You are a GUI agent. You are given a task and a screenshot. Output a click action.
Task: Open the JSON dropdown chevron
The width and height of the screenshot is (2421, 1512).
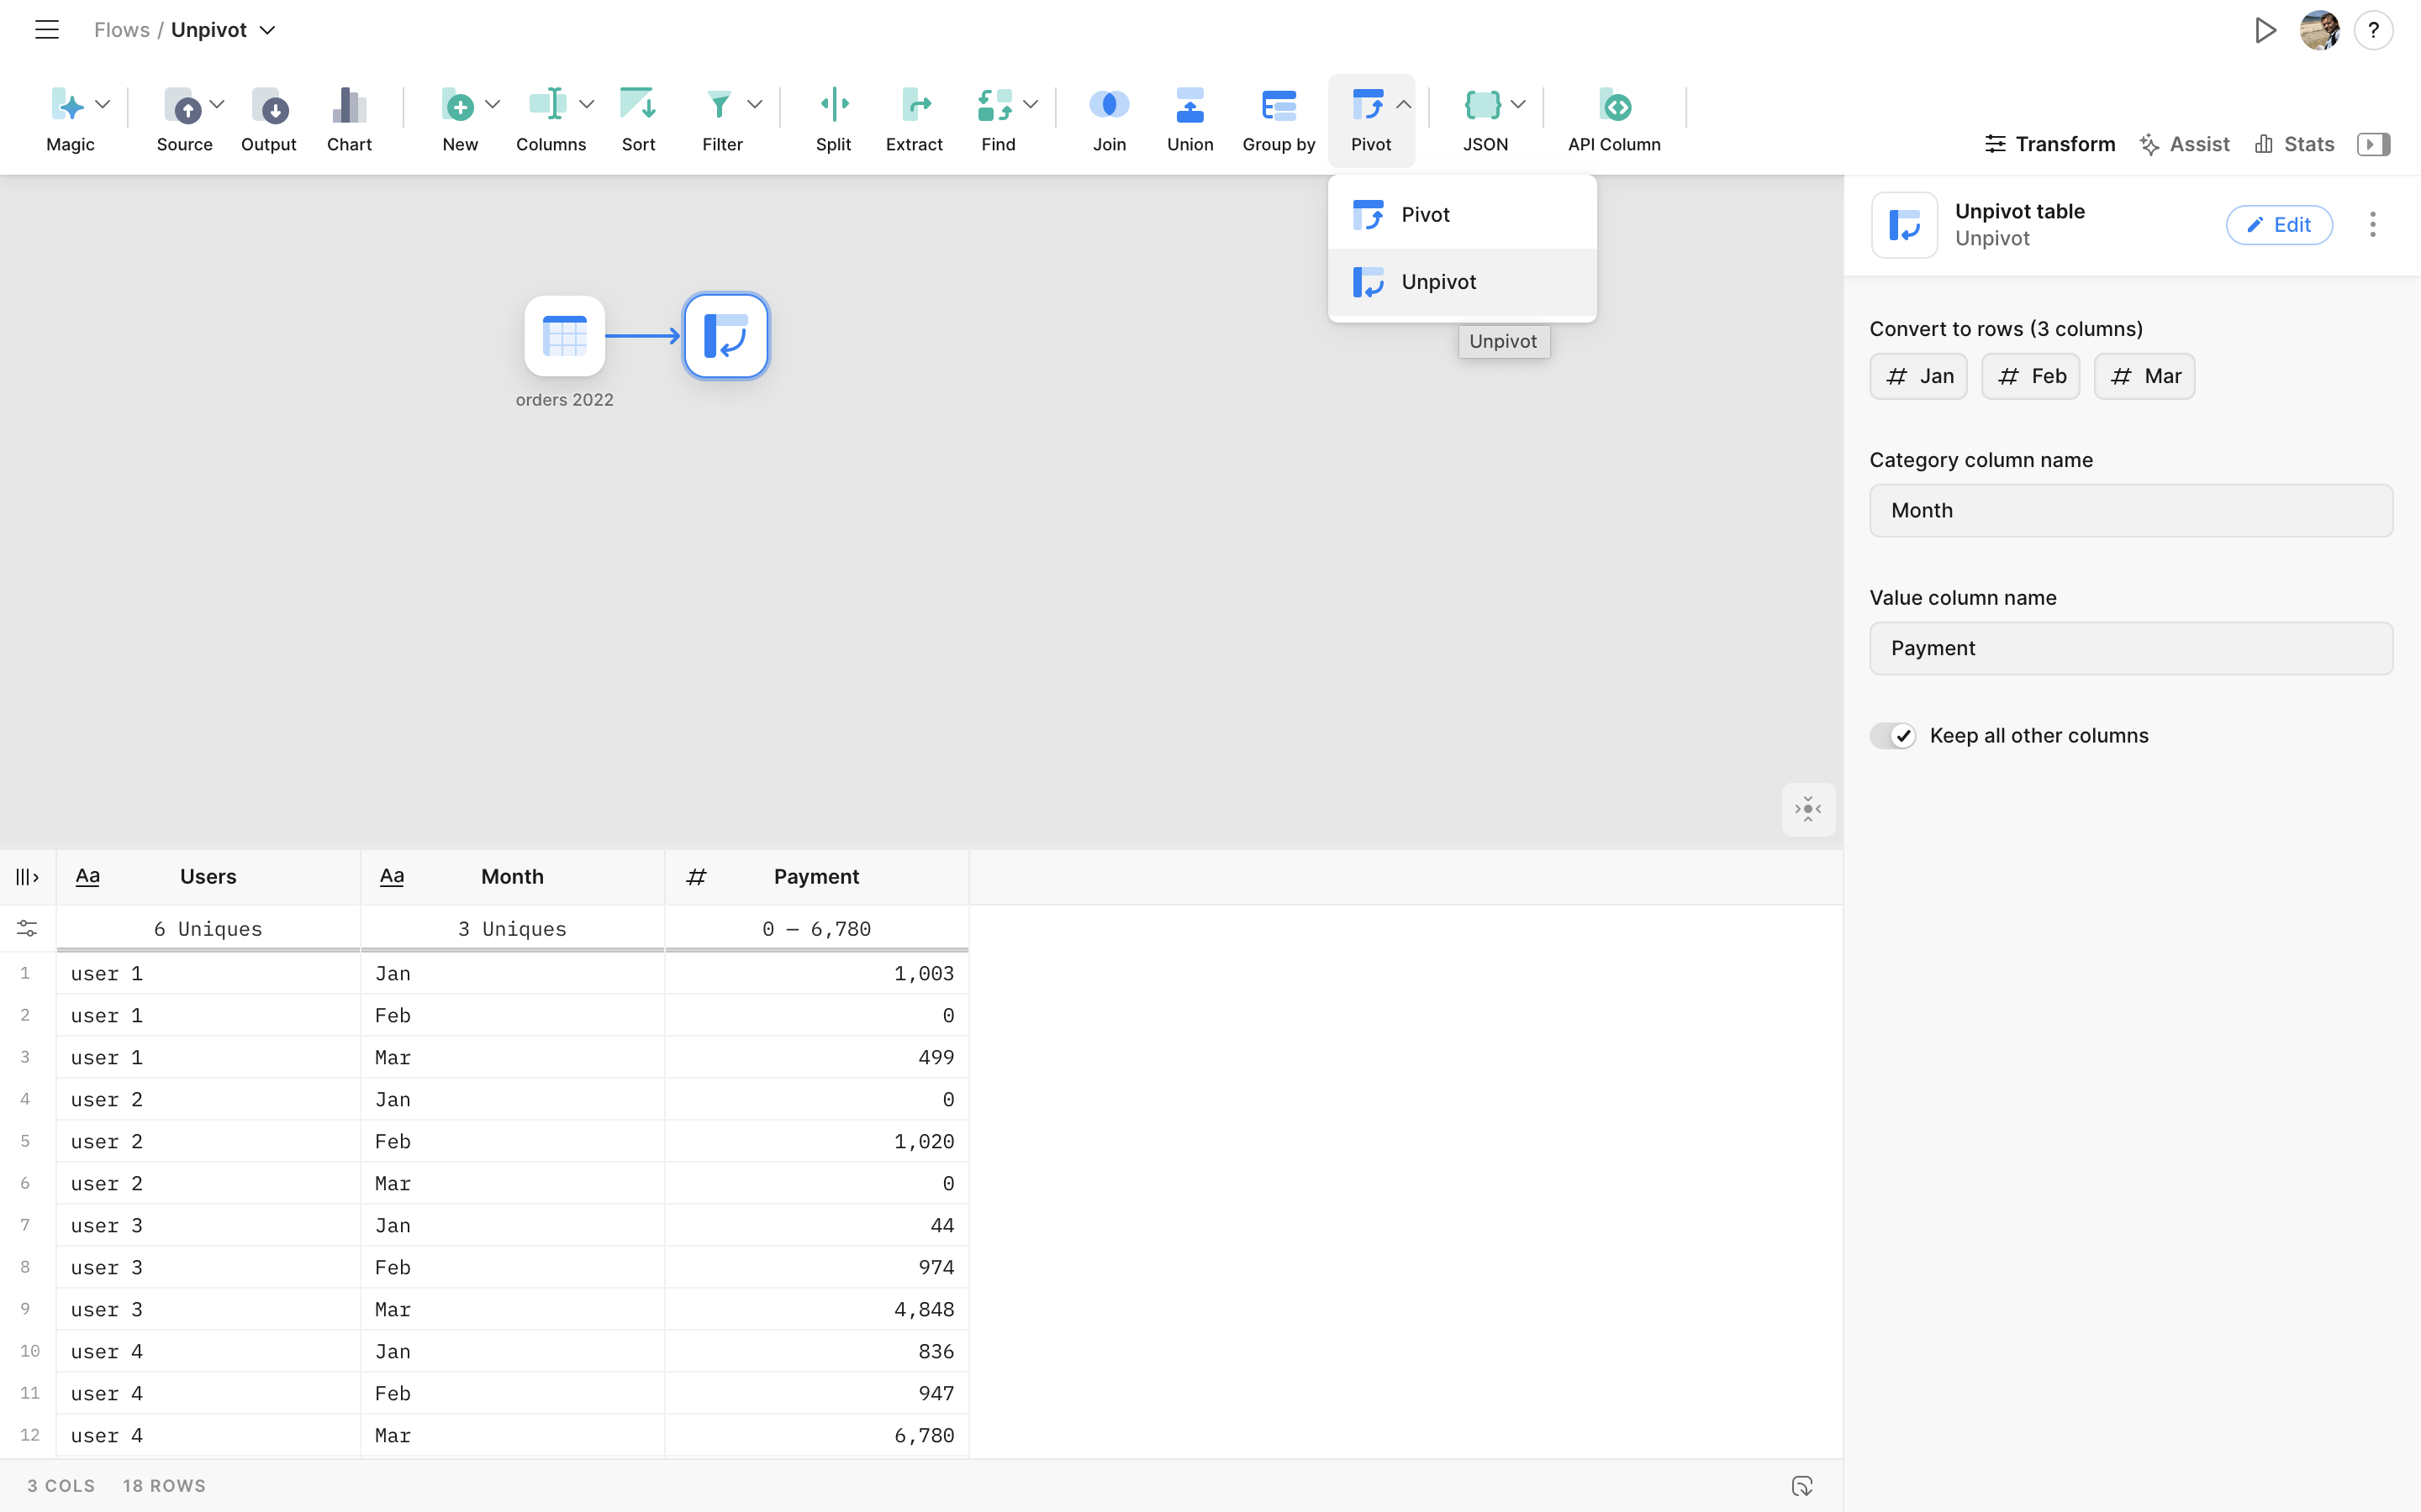(1517, 104)
